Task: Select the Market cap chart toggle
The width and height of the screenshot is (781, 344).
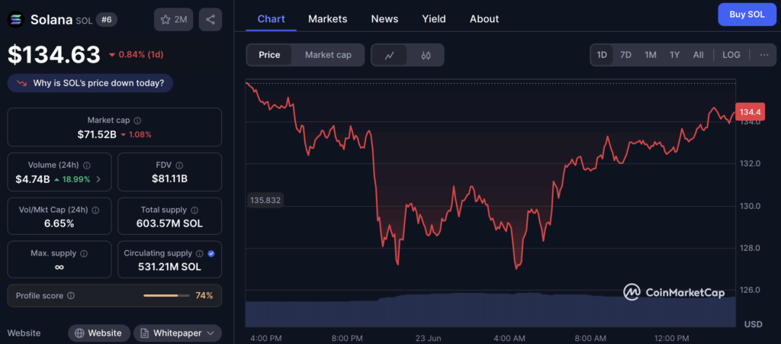Action: 328,55
